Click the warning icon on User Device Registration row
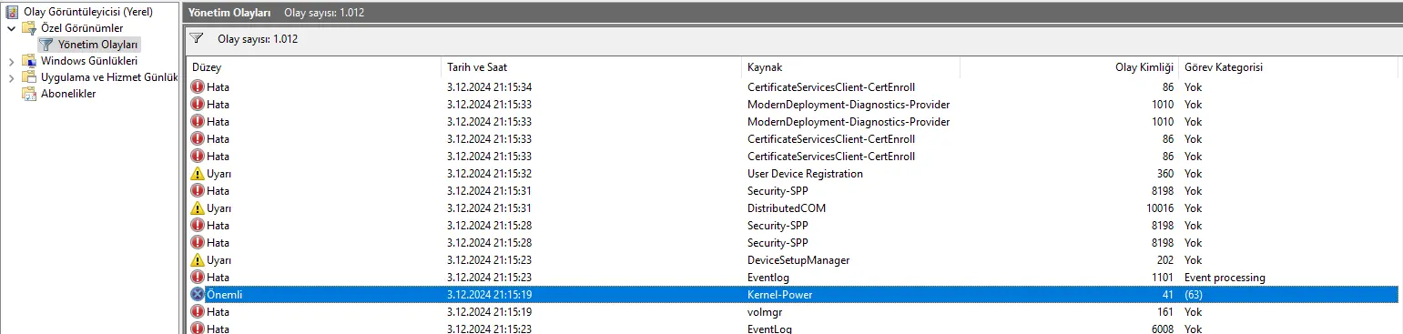 click(198, 174)
